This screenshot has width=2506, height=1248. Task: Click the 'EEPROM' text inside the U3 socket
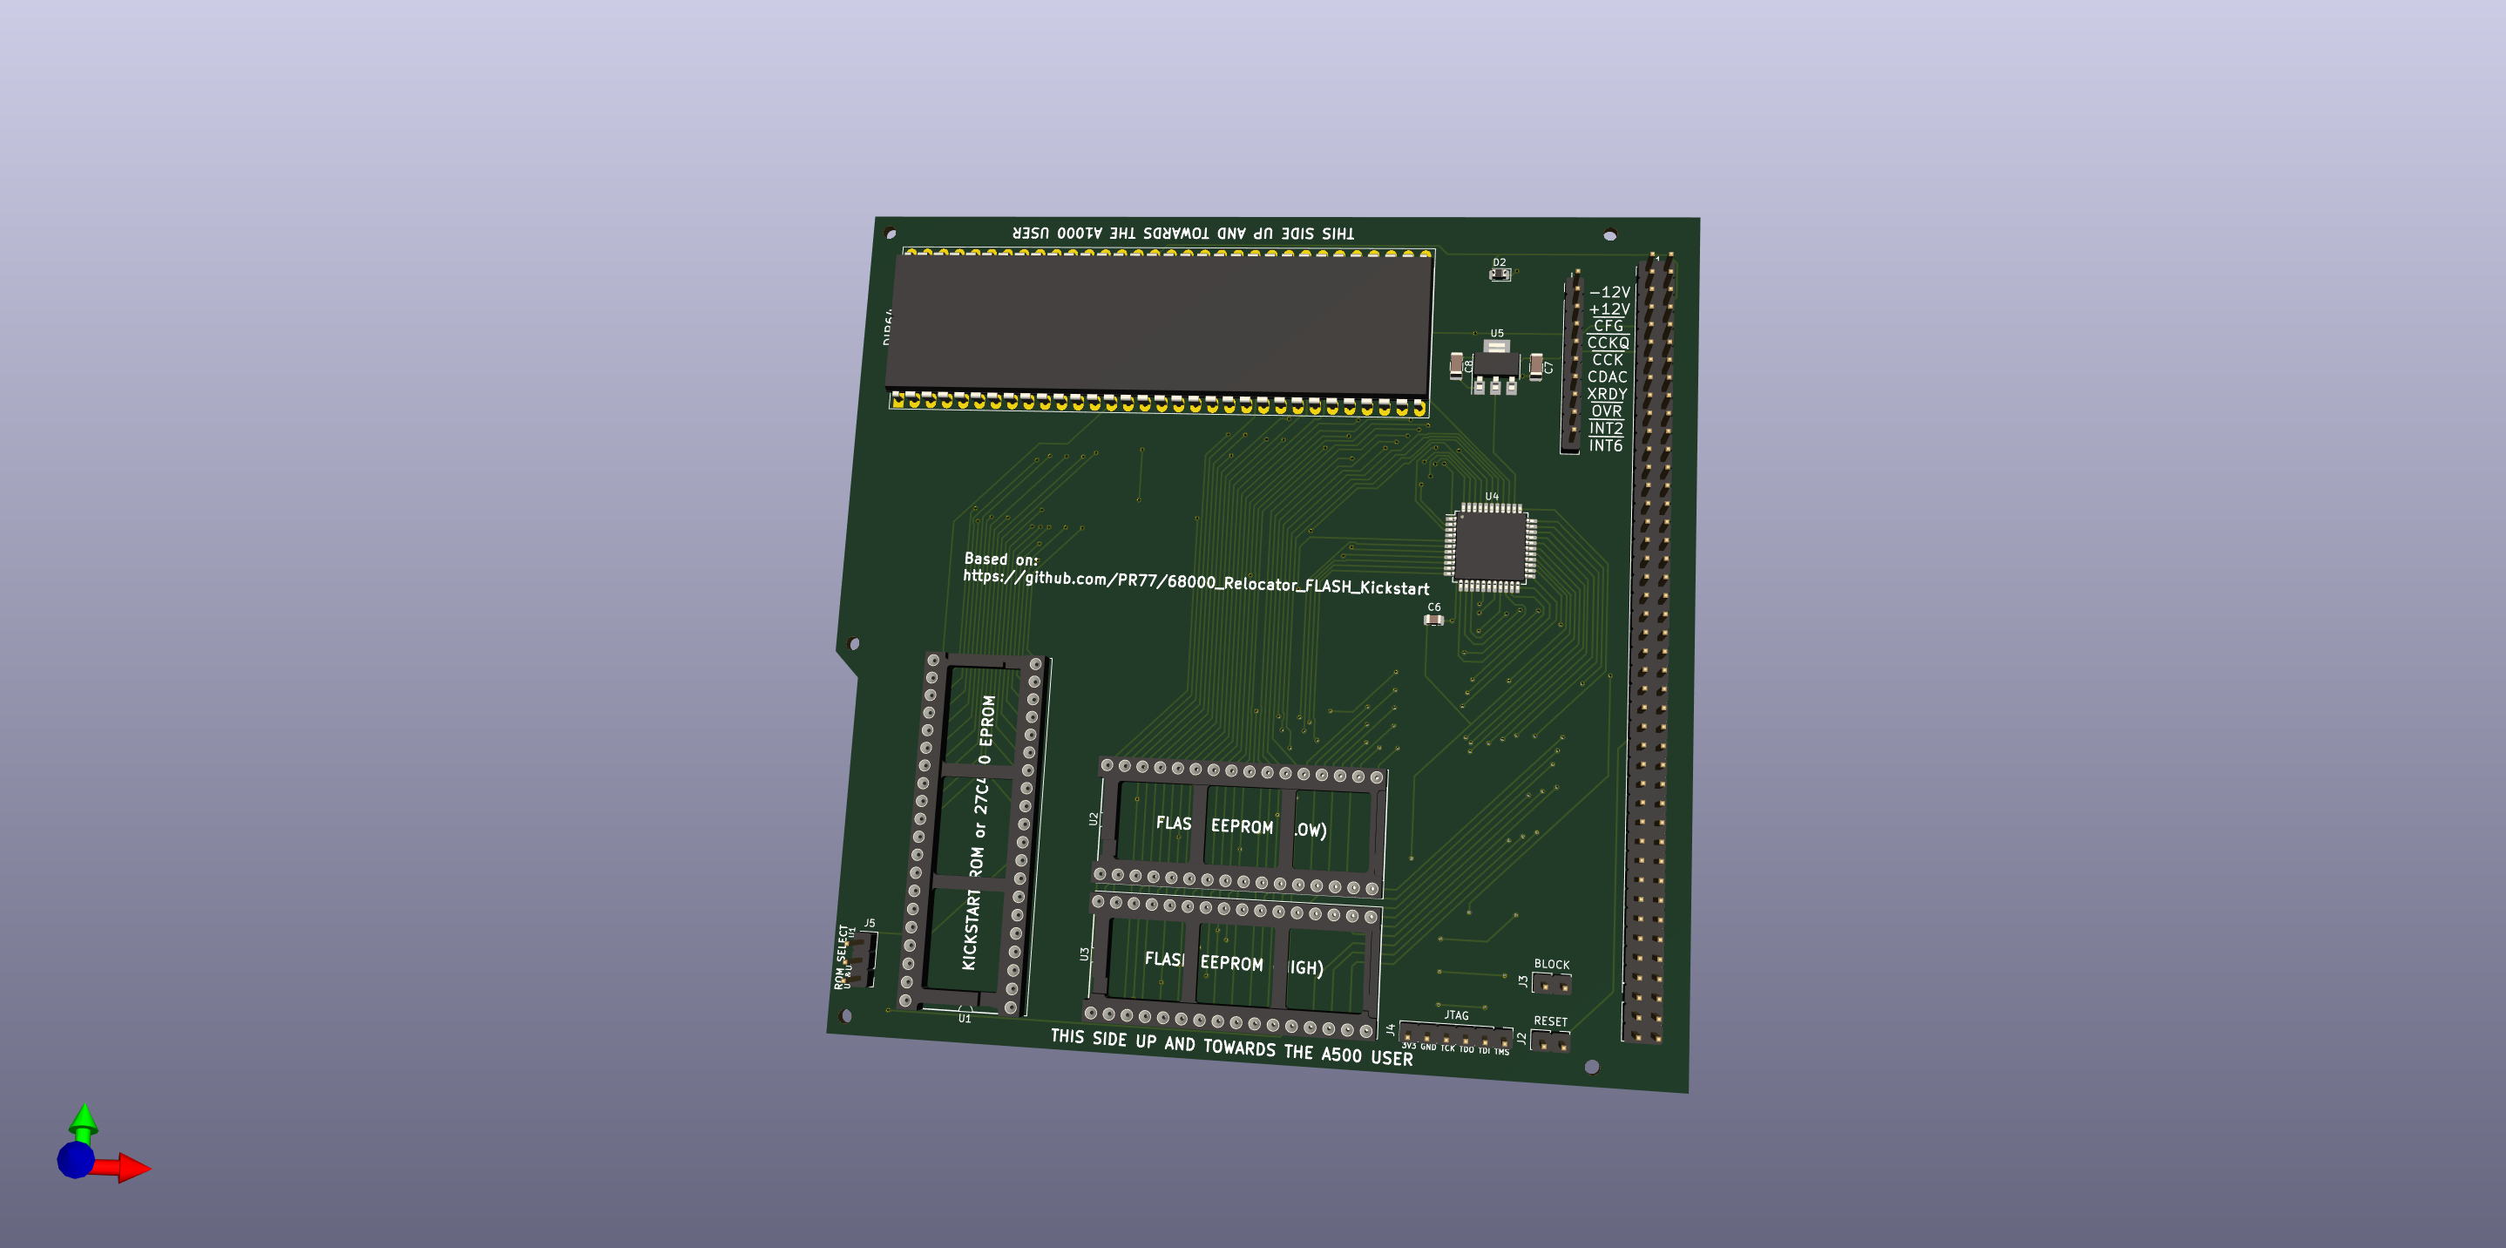coord(1231,963)
